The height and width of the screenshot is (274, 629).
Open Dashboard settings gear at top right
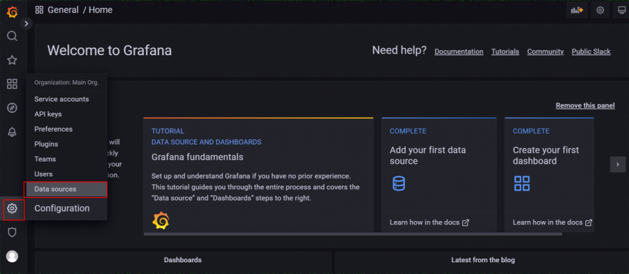(x=600, y=10)
